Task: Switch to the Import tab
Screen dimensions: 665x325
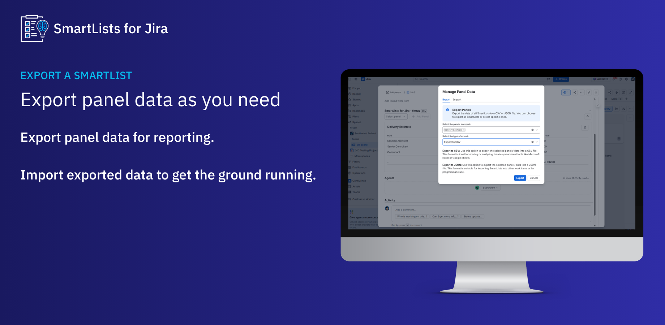Action: (457, 100)
